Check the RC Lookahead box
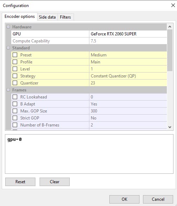177x206 pixels. (15, 97)
